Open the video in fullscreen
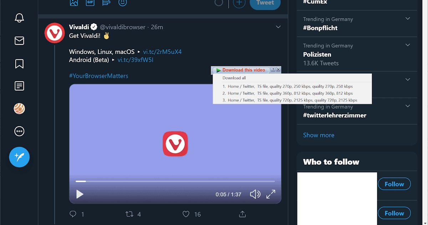Viewport: 428px width, 225px height. click(271, 194)
